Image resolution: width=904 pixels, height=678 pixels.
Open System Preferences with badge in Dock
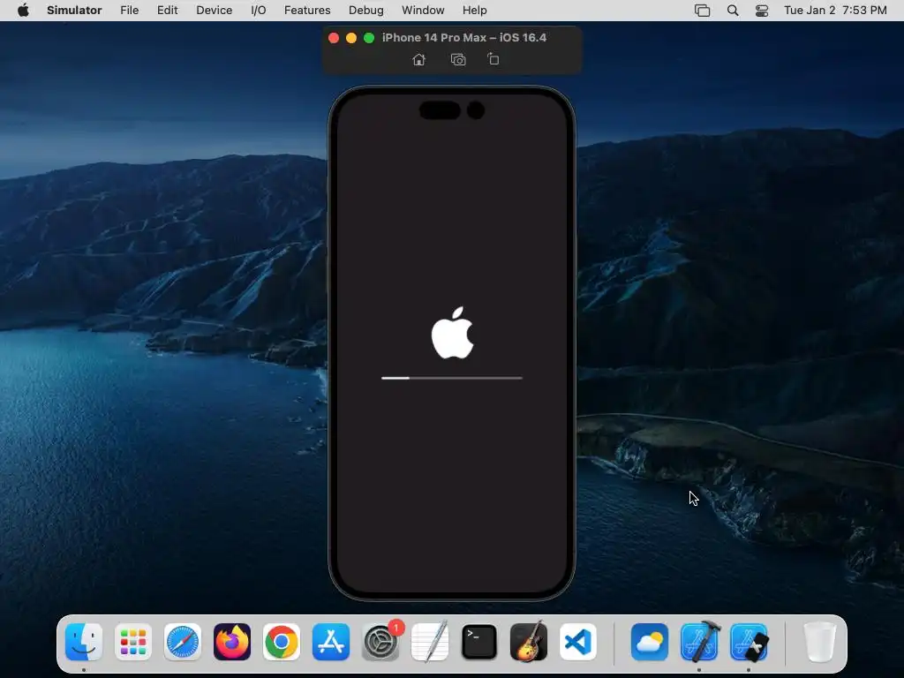click(x=380, y=642)
